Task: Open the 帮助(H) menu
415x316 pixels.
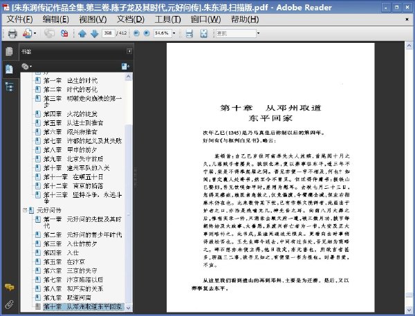Action: pyautogui.click(x=245, y=19)
